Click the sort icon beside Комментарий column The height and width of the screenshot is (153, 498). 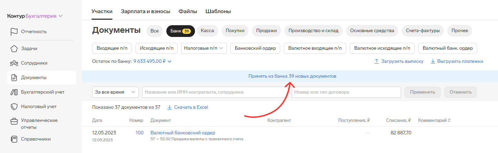pos(449,121)
